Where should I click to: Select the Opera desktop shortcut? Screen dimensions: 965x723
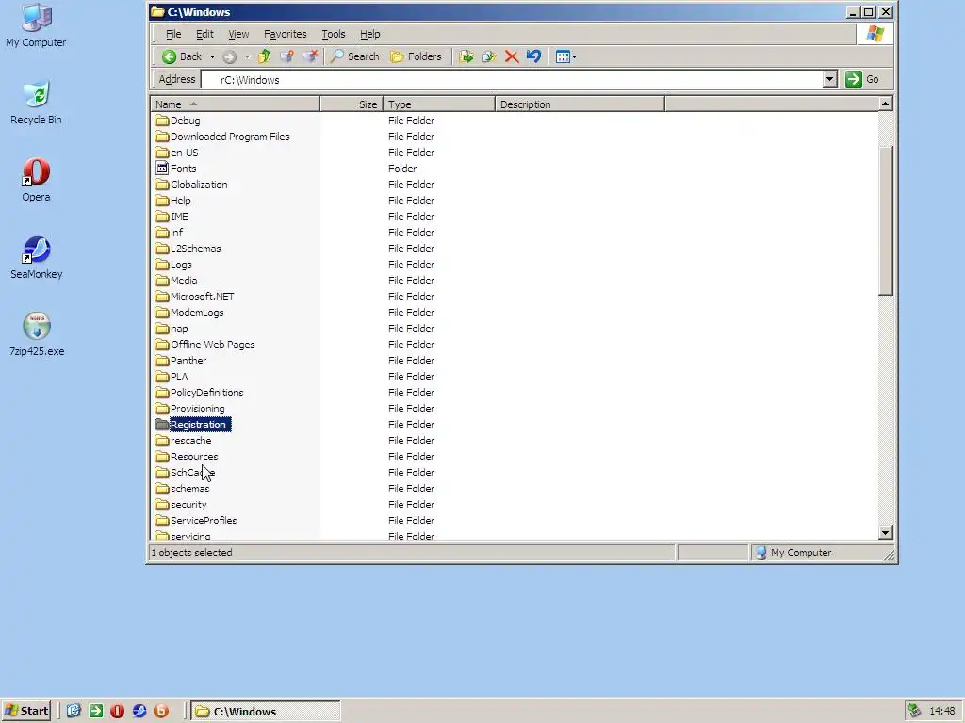[36, 180]
